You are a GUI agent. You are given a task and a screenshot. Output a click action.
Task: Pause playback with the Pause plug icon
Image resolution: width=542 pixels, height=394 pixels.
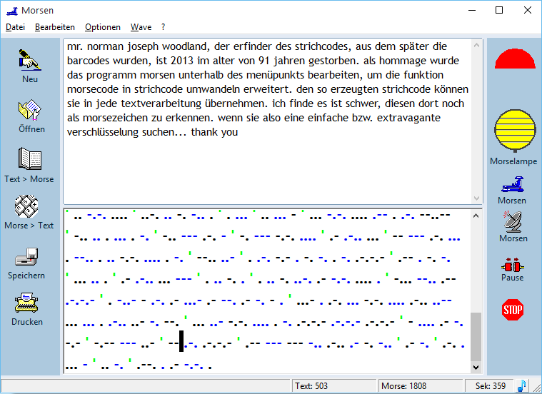pos(513,266)
